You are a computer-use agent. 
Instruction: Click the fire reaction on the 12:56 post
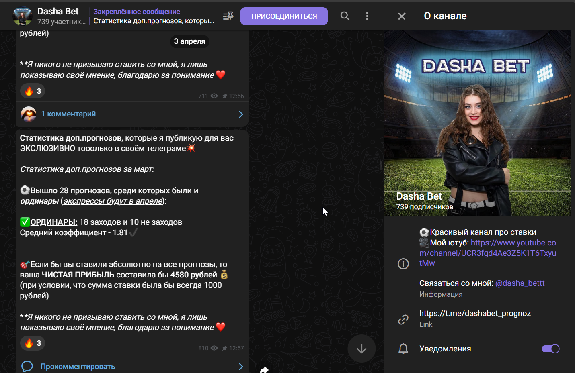33,91
